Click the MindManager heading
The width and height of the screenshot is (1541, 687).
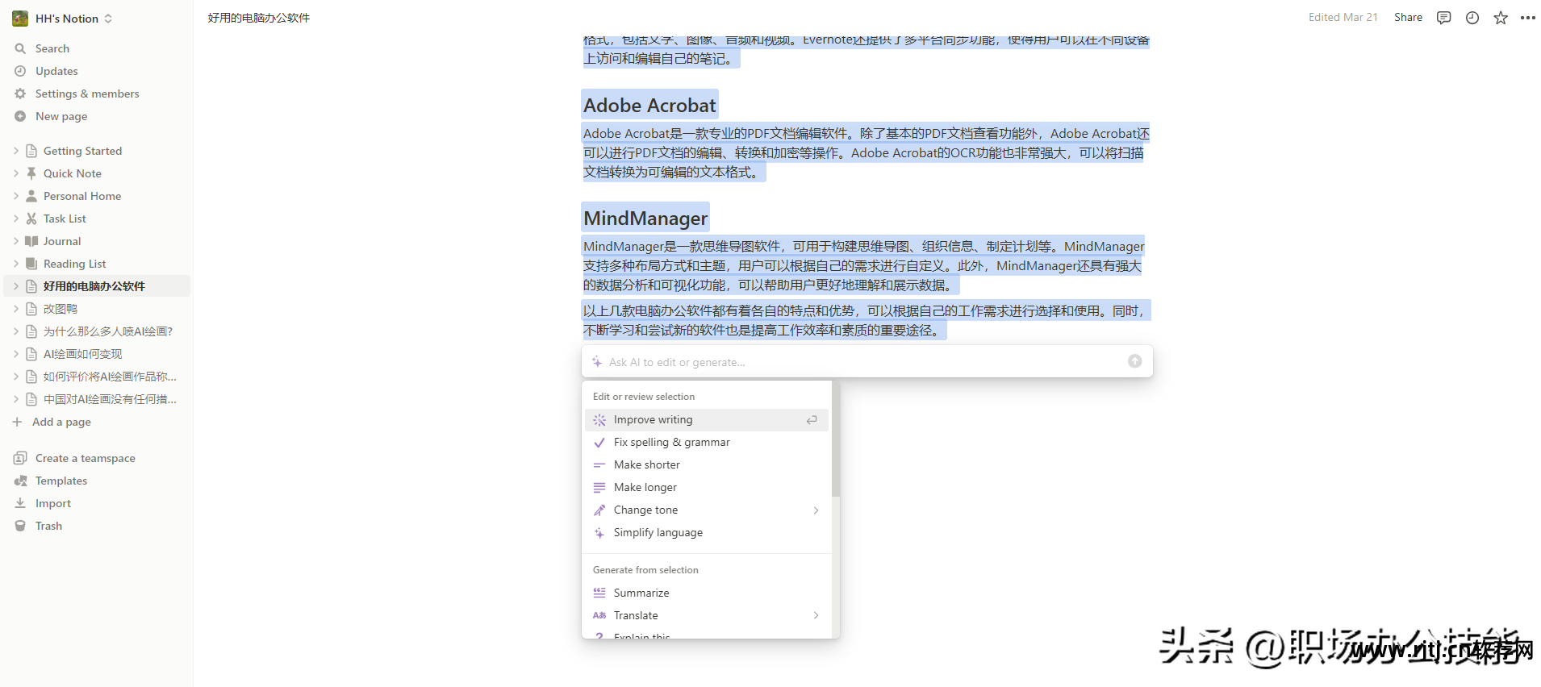tap(645, 219)
